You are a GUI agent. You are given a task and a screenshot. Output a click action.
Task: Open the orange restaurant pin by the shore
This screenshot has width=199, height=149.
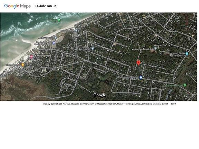[23, 65]
